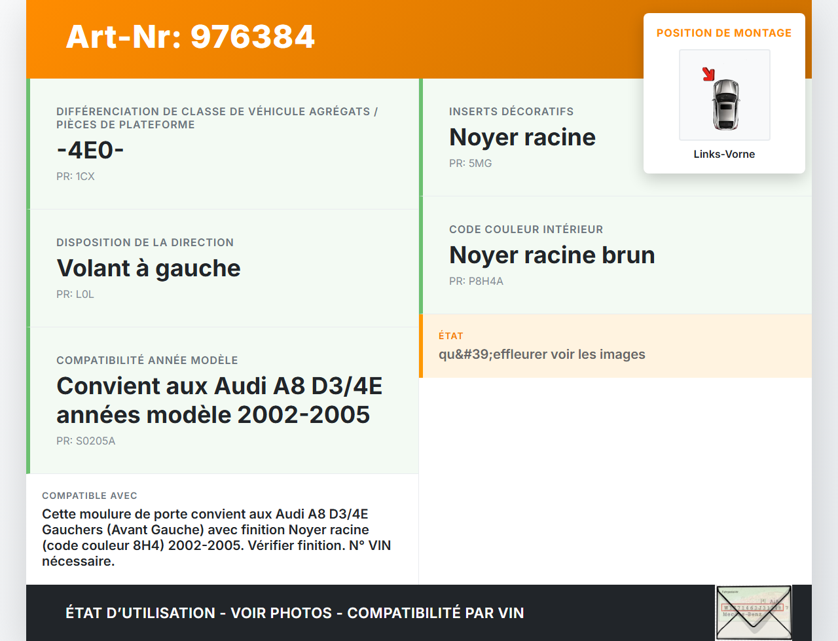Image resolution: width=838 pixels, height=641 pixels.
Task: Select the Noyer racine brun interior color entry
Action: (551, 255)
